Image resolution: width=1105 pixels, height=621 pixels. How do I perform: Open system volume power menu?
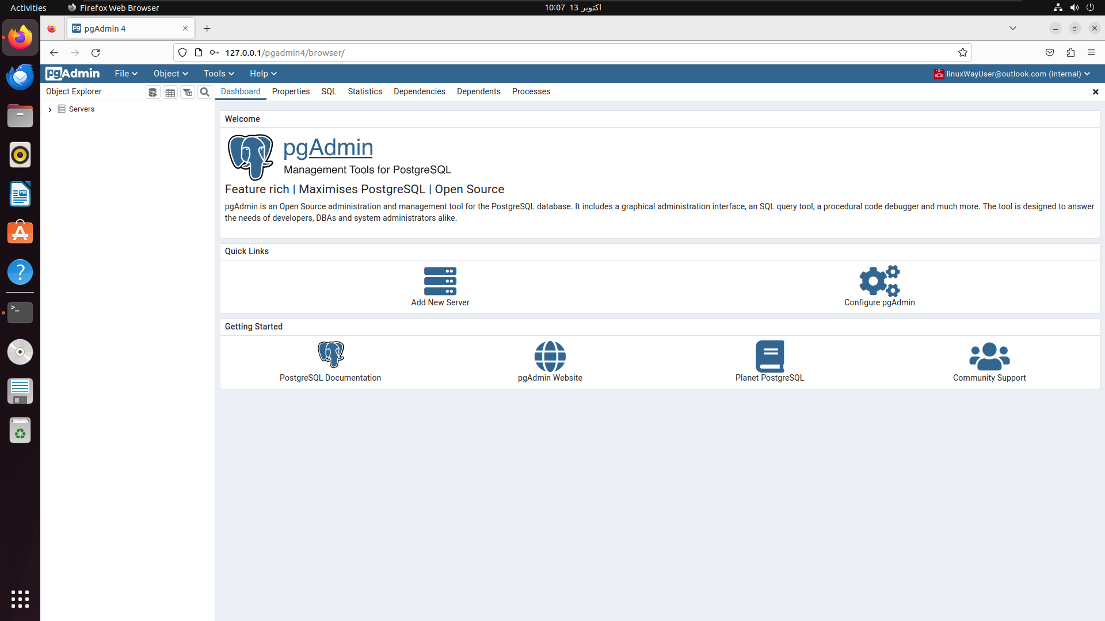coord(1074,7)
